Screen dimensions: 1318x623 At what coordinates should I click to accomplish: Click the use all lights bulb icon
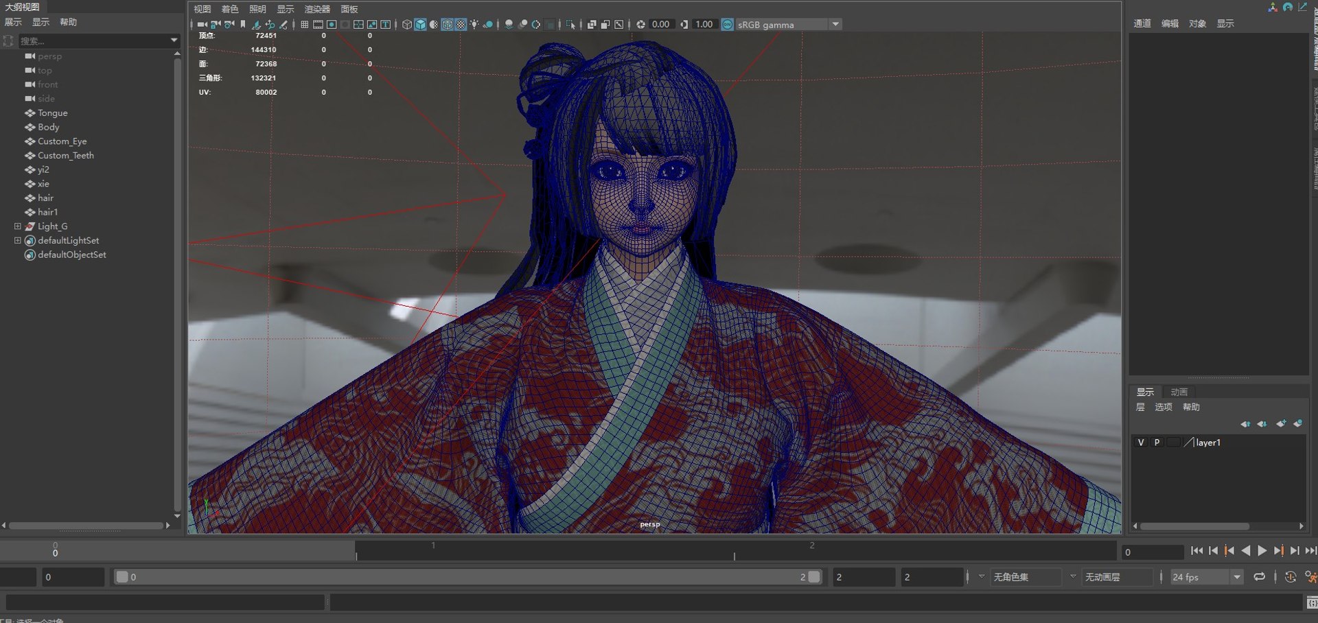pos(474,25)
